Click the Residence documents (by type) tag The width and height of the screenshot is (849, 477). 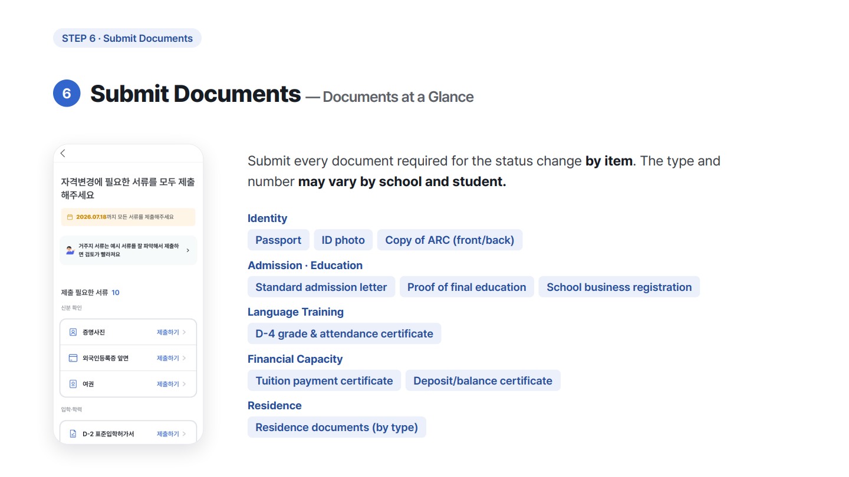pos(337,427)
